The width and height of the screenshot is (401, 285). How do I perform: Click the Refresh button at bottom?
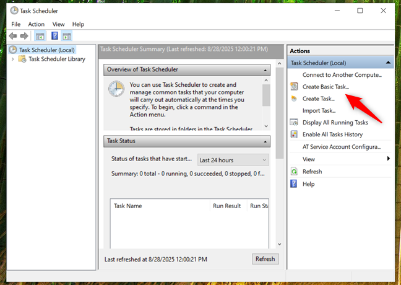coord(265,259)
